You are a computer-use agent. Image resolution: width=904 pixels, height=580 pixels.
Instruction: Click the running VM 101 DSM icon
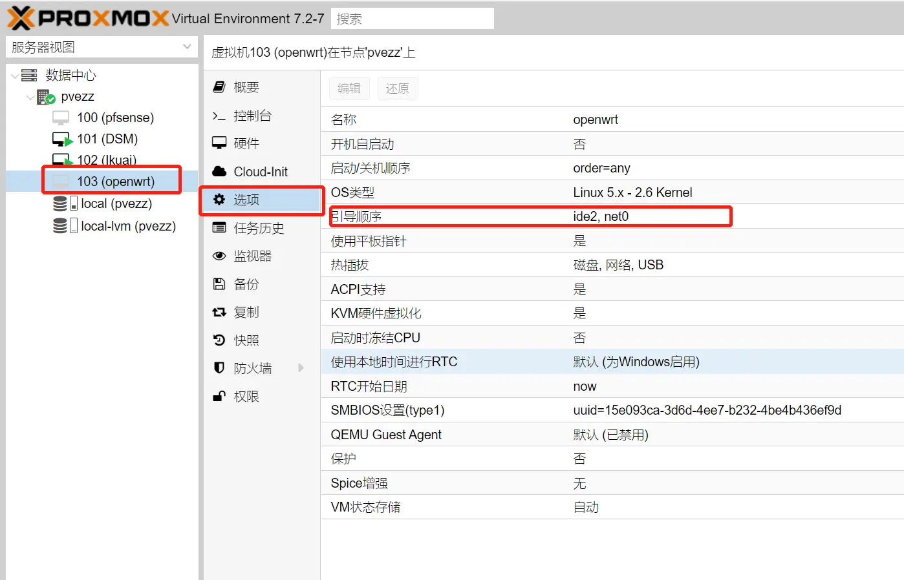click(x=62, y=140)
